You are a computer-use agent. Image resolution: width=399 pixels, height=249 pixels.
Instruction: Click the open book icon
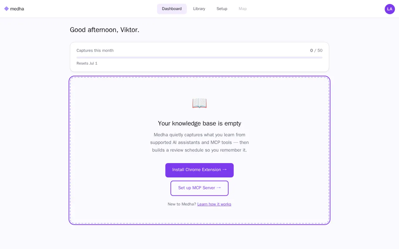click(x=199, y=103)
